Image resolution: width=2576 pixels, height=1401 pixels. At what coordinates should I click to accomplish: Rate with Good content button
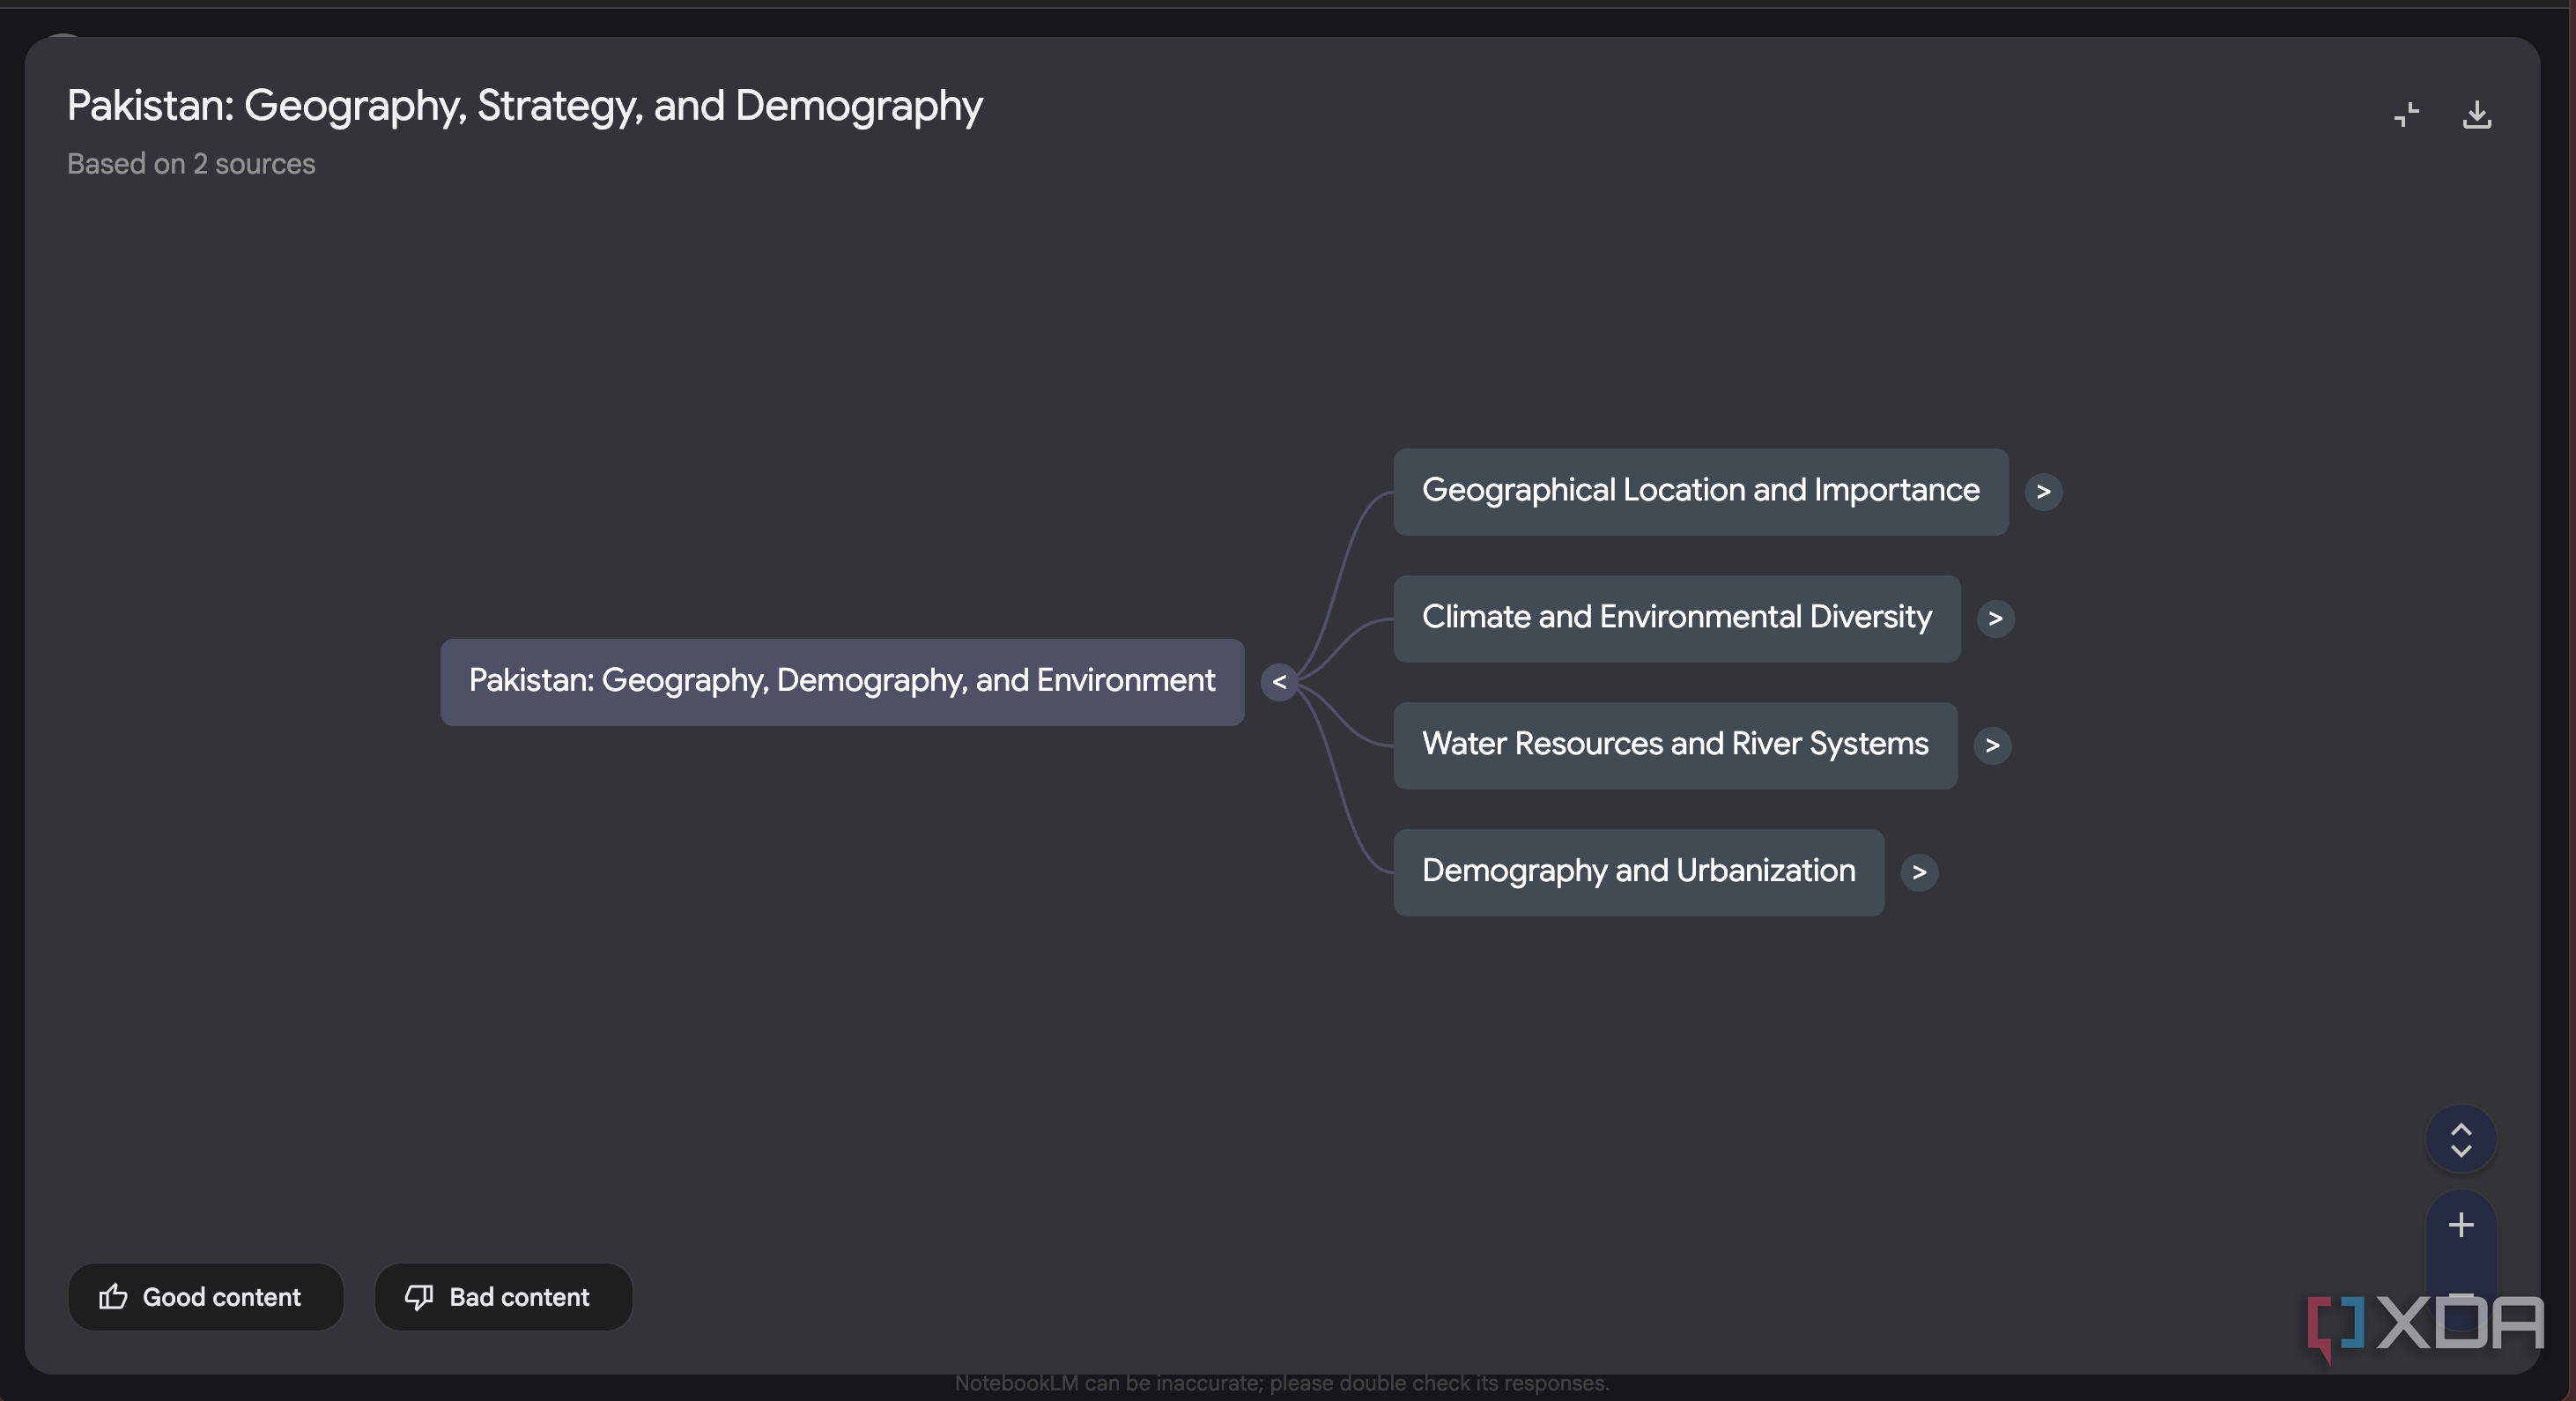pyautogui.click(x=206, y=1297)
